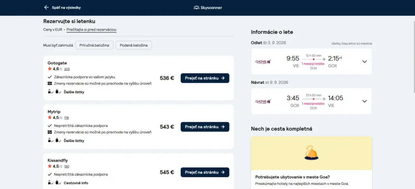
Task: Open Cestovné info under Kissandfly
Action: pos(76,183)
